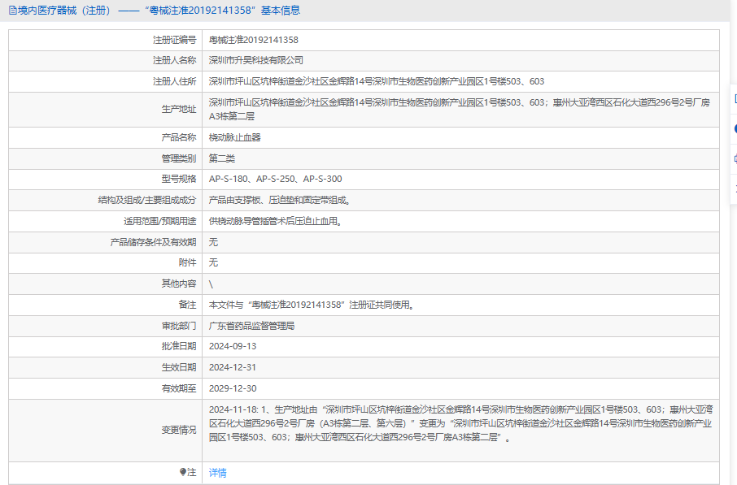Click the lightbulb icon beside 注
Screen dimensions: 737x485
tap(183, 472)
